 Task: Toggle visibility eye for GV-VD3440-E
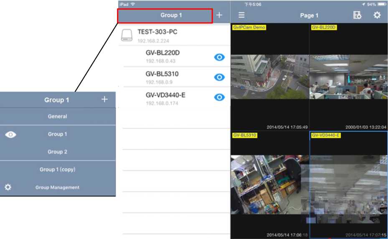coord(219,97)
